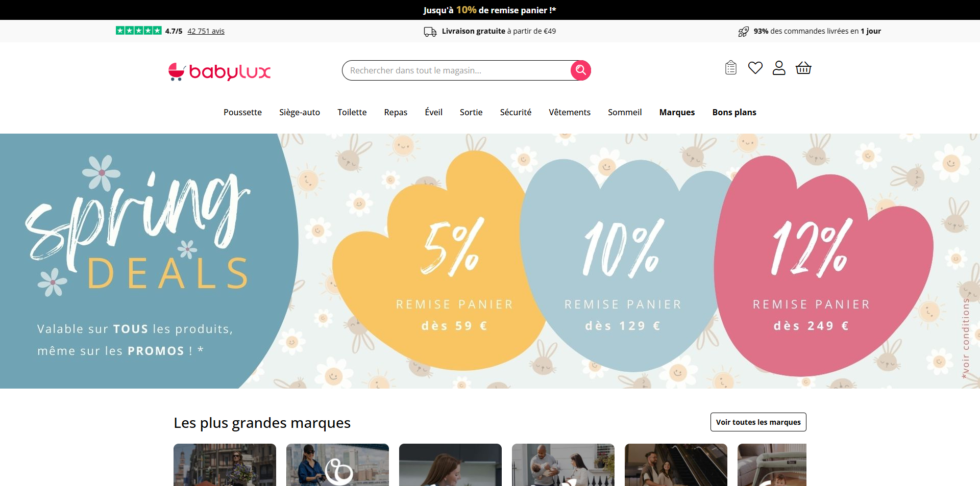Screen dimensions: 980x486
Task: Open the Toilette menu
Action: pos(352,112)
